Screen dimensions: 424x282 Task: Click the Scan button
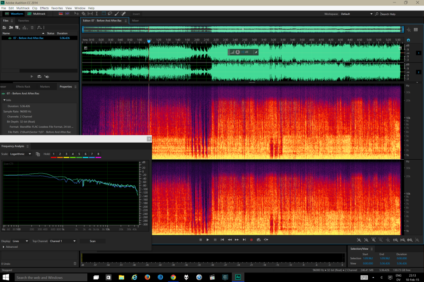pos(92,241)
